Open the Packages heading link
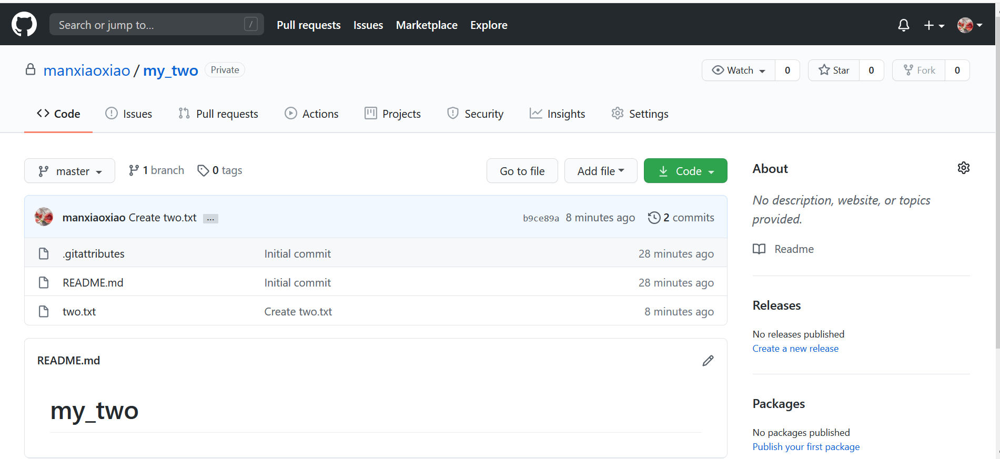Viewport: 1000px width, 459px height. click(779, 404)
